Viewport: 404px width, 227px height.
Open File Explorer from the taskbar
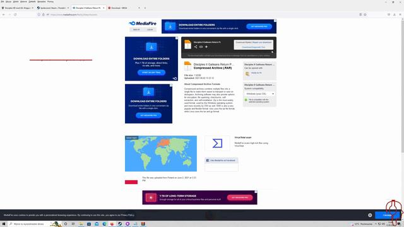pos(81,224)
